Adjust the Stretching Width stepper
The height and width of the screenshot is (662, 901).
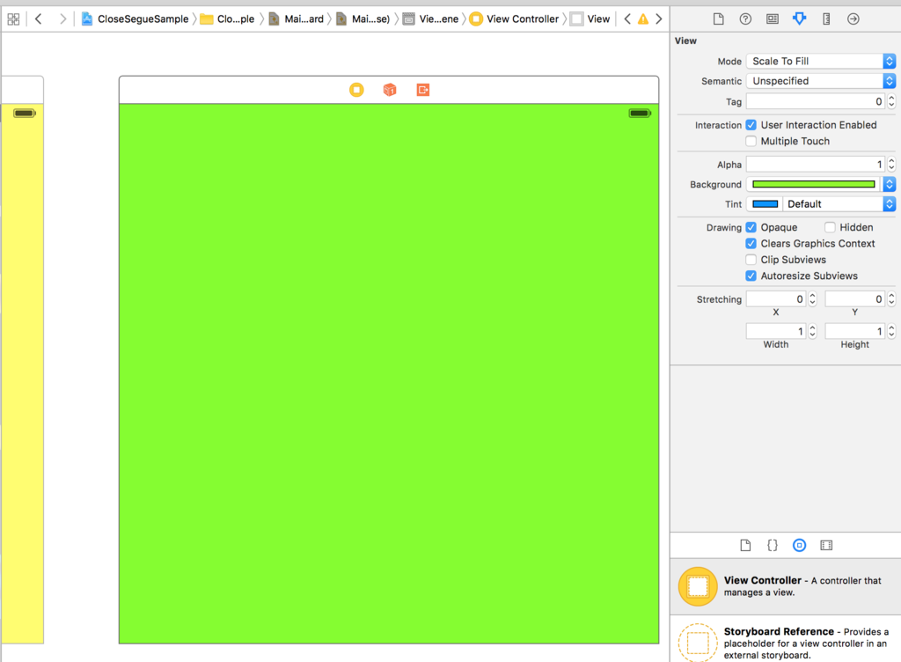pos(812,331)
